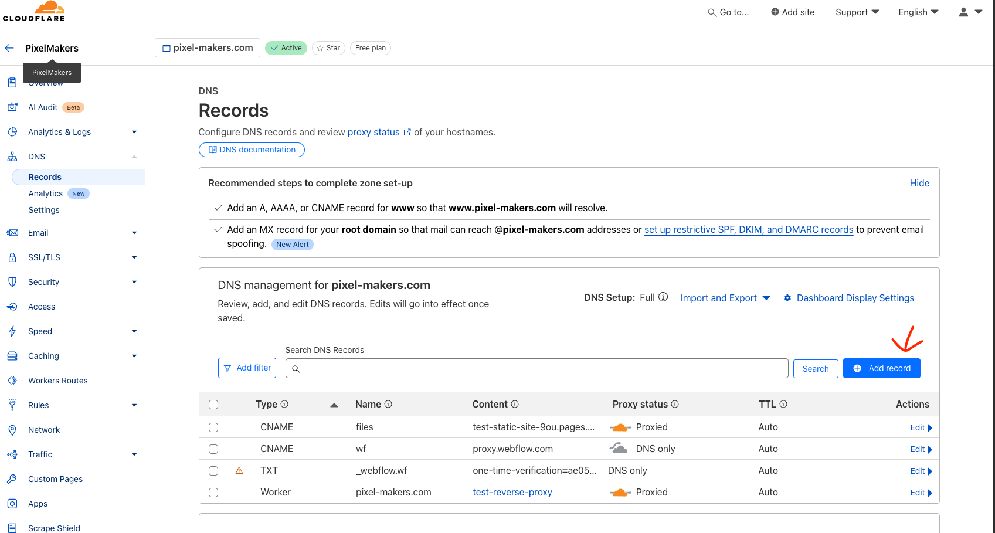Click the Overview clipboard icon in sidebar
Image resolution: width=995 pixels, height=533 pixels.
click(12, 83)
